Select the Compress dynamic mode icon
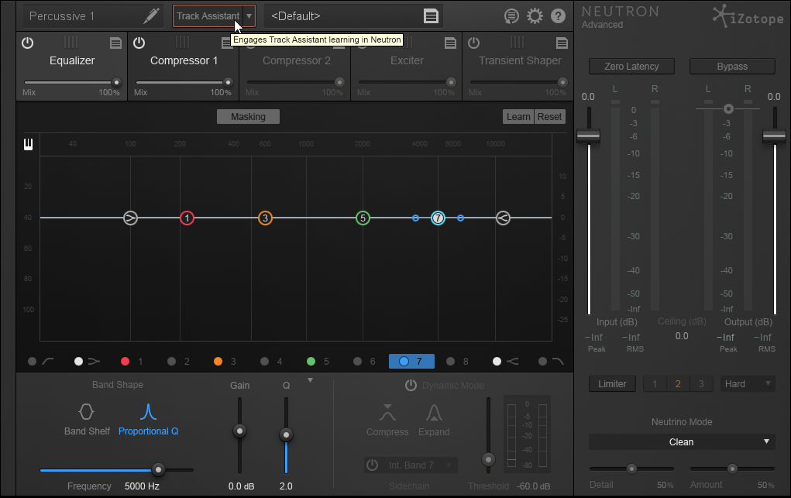Image resolution: width=791 pixels, height=498 pixels. (387, 413)
